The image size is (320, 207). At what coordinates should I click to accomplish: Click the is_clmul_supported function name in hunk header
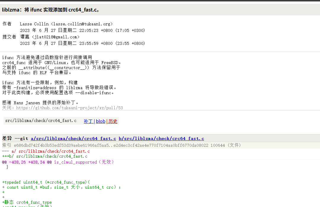tap(75, 162)
